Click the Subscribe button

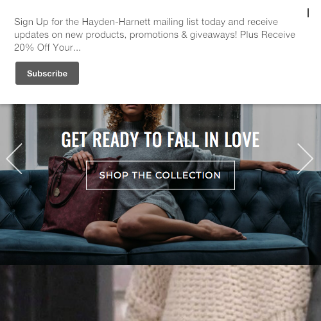click(x=47, y=73)
